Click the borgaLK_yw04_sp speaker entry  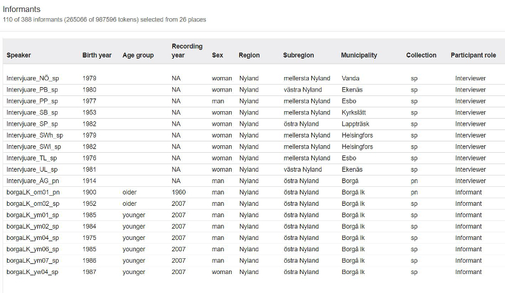coord(33,272)
